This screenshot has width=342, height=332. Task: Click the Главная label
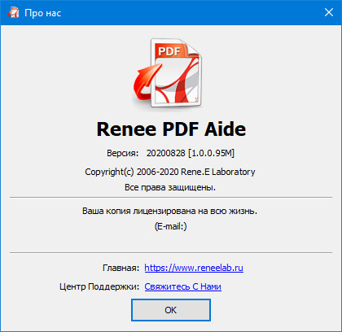[121, 268]
